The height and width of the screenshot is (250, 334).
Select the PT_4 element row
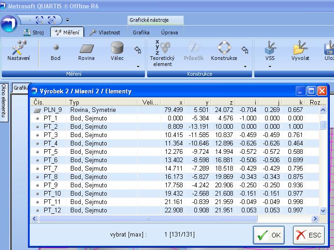[175, 144]
